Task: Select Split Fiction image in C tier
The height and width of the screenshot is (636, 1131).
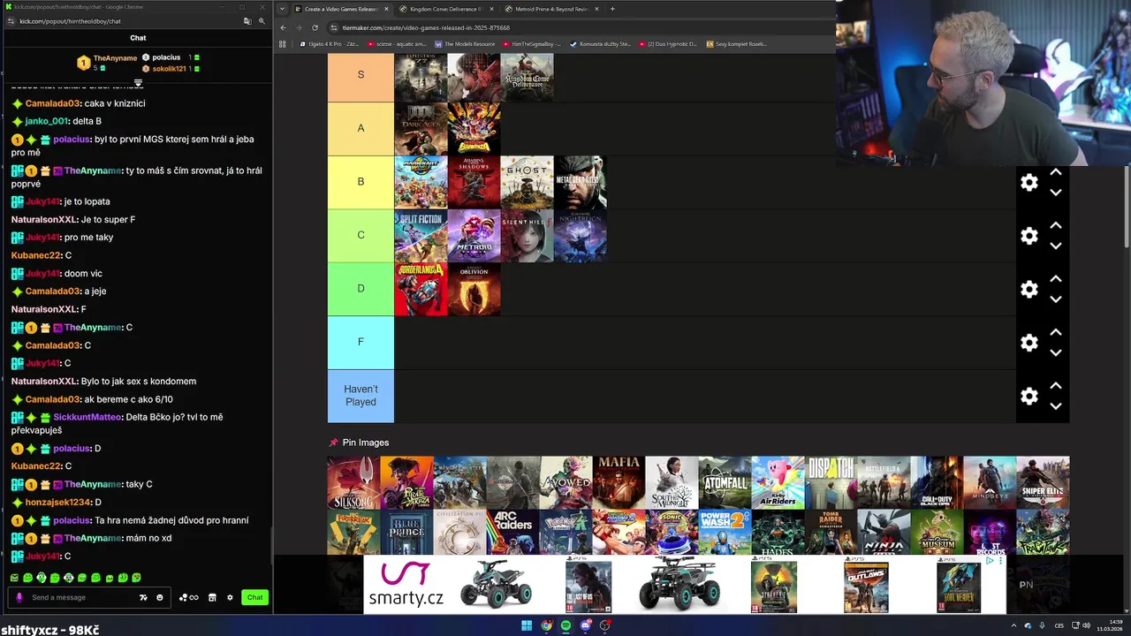Action: point(421,236)
